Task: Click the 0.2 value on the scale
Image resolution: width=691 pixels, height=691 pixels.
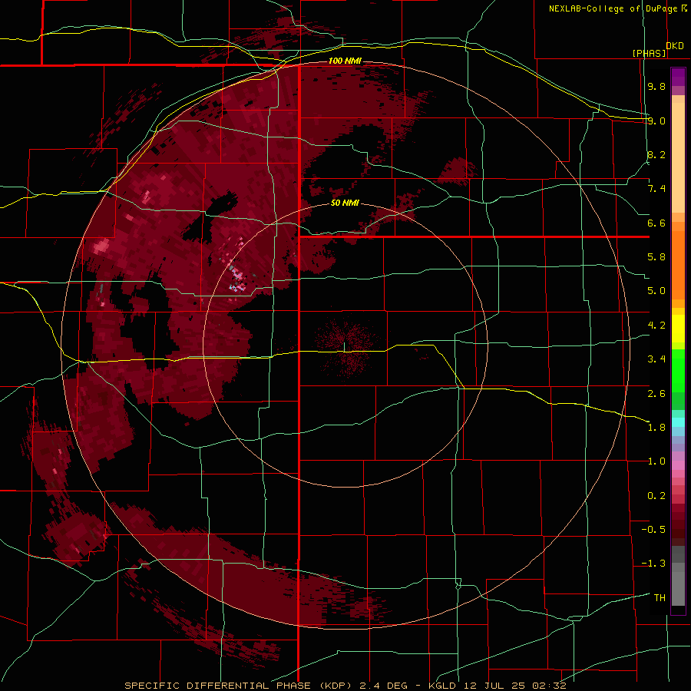Action: pyautogui.click(x=656, y=496)
